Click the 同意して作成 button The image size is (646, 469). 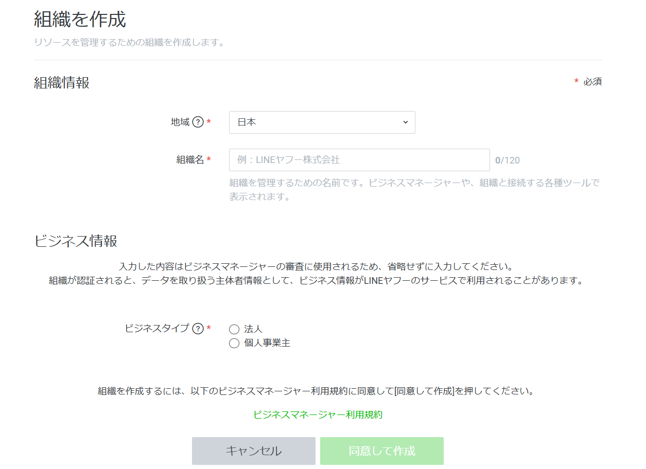tap(381, 451)
